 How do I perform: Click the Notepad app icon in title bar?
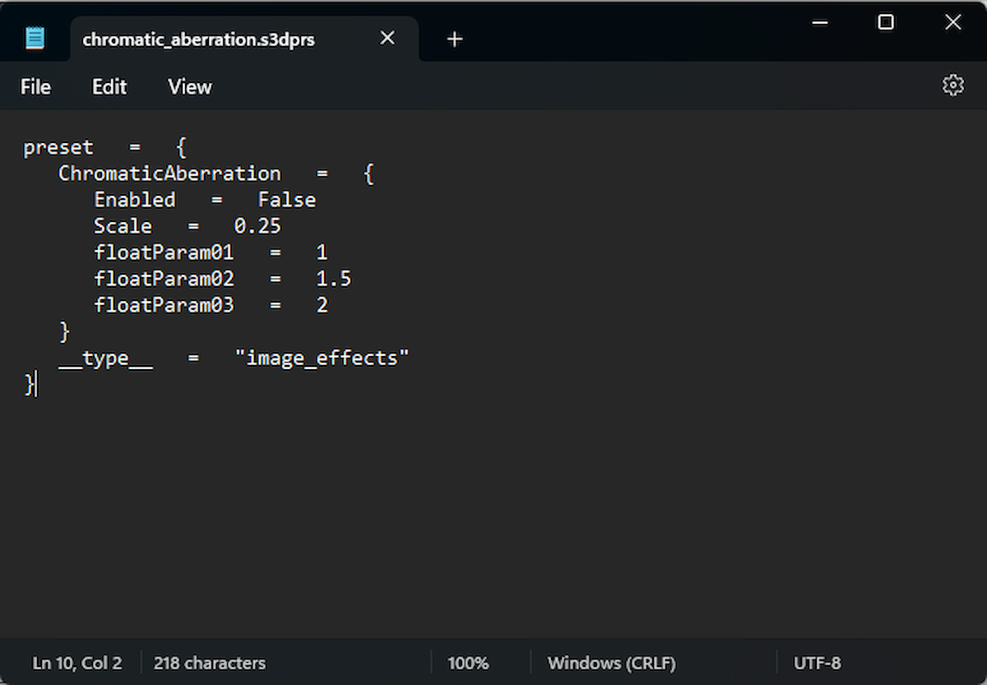point(35,38)
